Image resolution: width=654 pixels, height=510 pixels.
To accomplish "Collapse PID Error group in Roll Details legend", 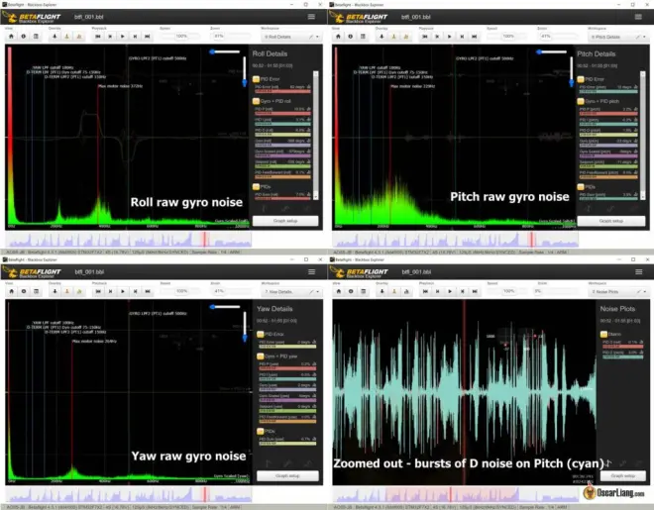I will point(256,79).
